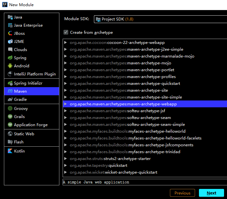227x199 pixels.
Task: Click the Maven m icon
Action: click(x=10, y=91)
